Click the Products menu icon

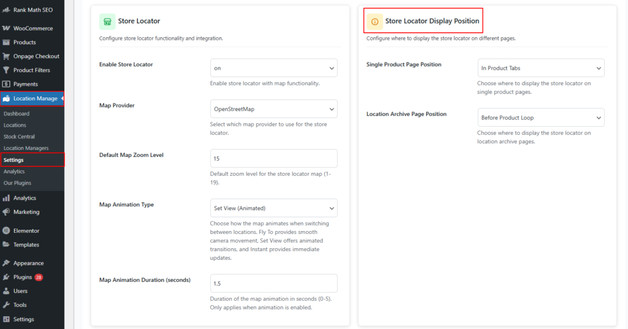6,42
